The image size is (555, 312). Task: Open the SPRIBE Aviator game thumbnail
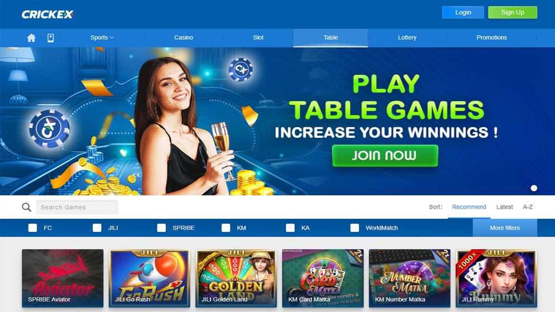[x=63, y=278]
